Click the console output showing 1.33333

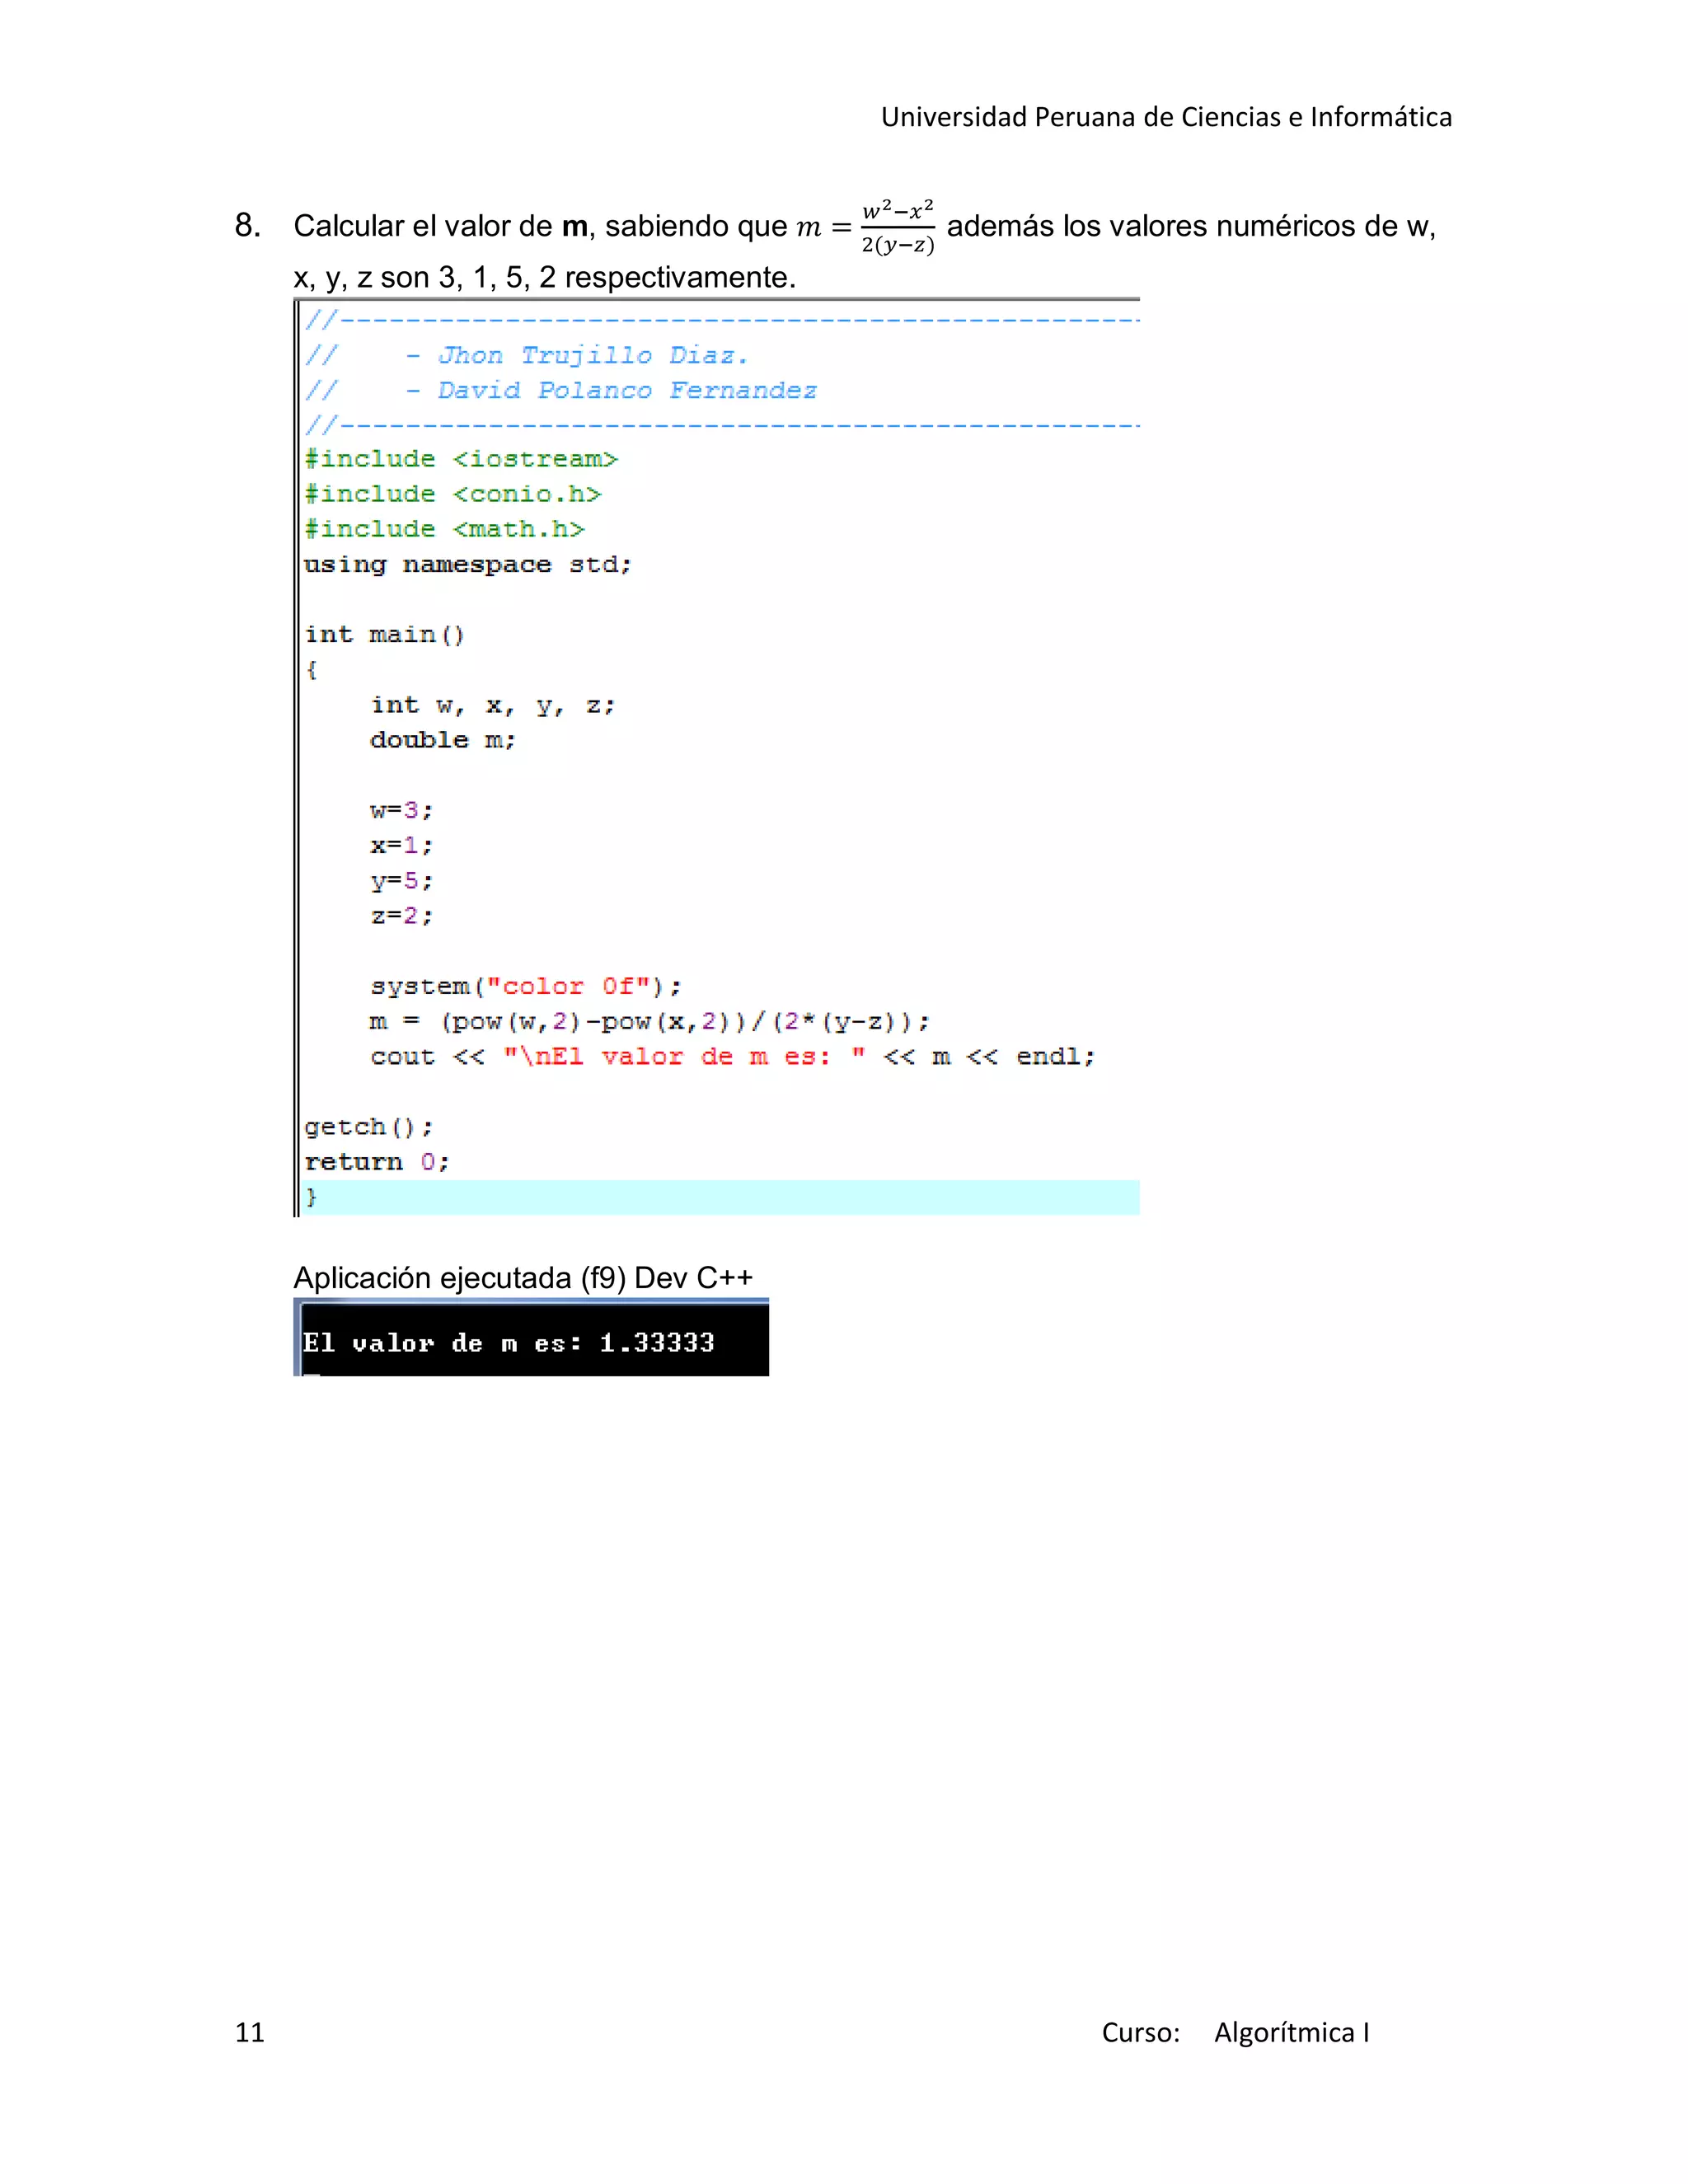[509, 1343]
